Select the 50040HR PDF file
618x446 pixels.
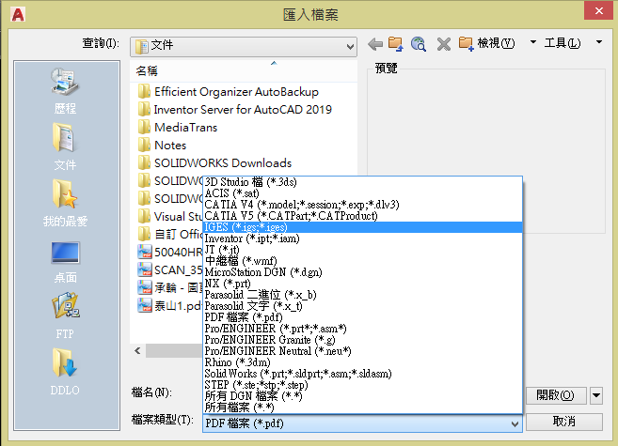pyautogui.click(x=170, y=252)
